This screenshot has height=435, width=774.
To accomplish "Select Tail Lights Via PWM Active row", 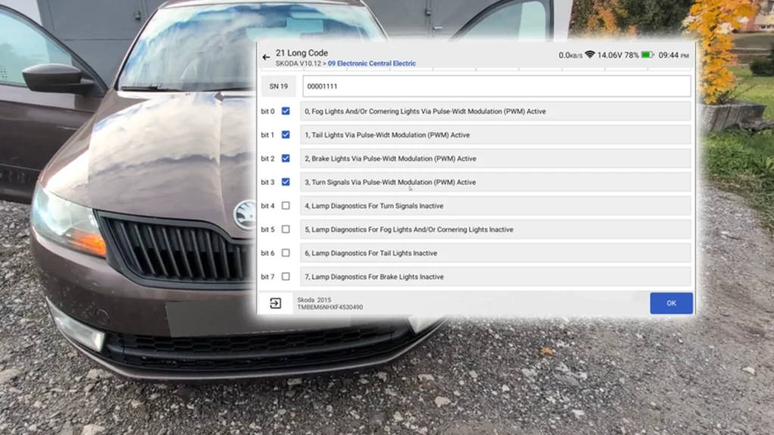I will (496, 135).
